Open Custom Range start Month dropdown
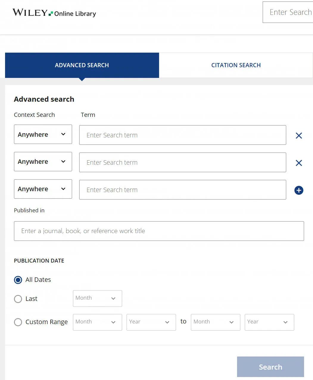 point(97,322)
